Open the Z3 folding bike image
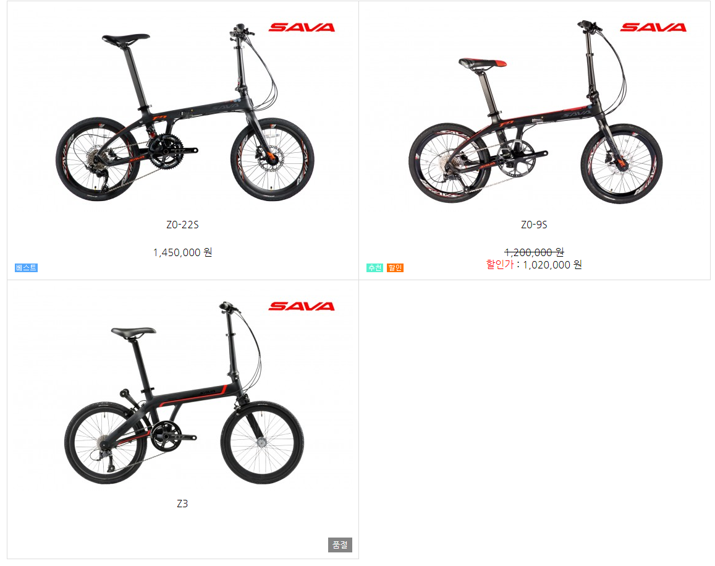This screenshot has width=715, height=566. point(184,393)
